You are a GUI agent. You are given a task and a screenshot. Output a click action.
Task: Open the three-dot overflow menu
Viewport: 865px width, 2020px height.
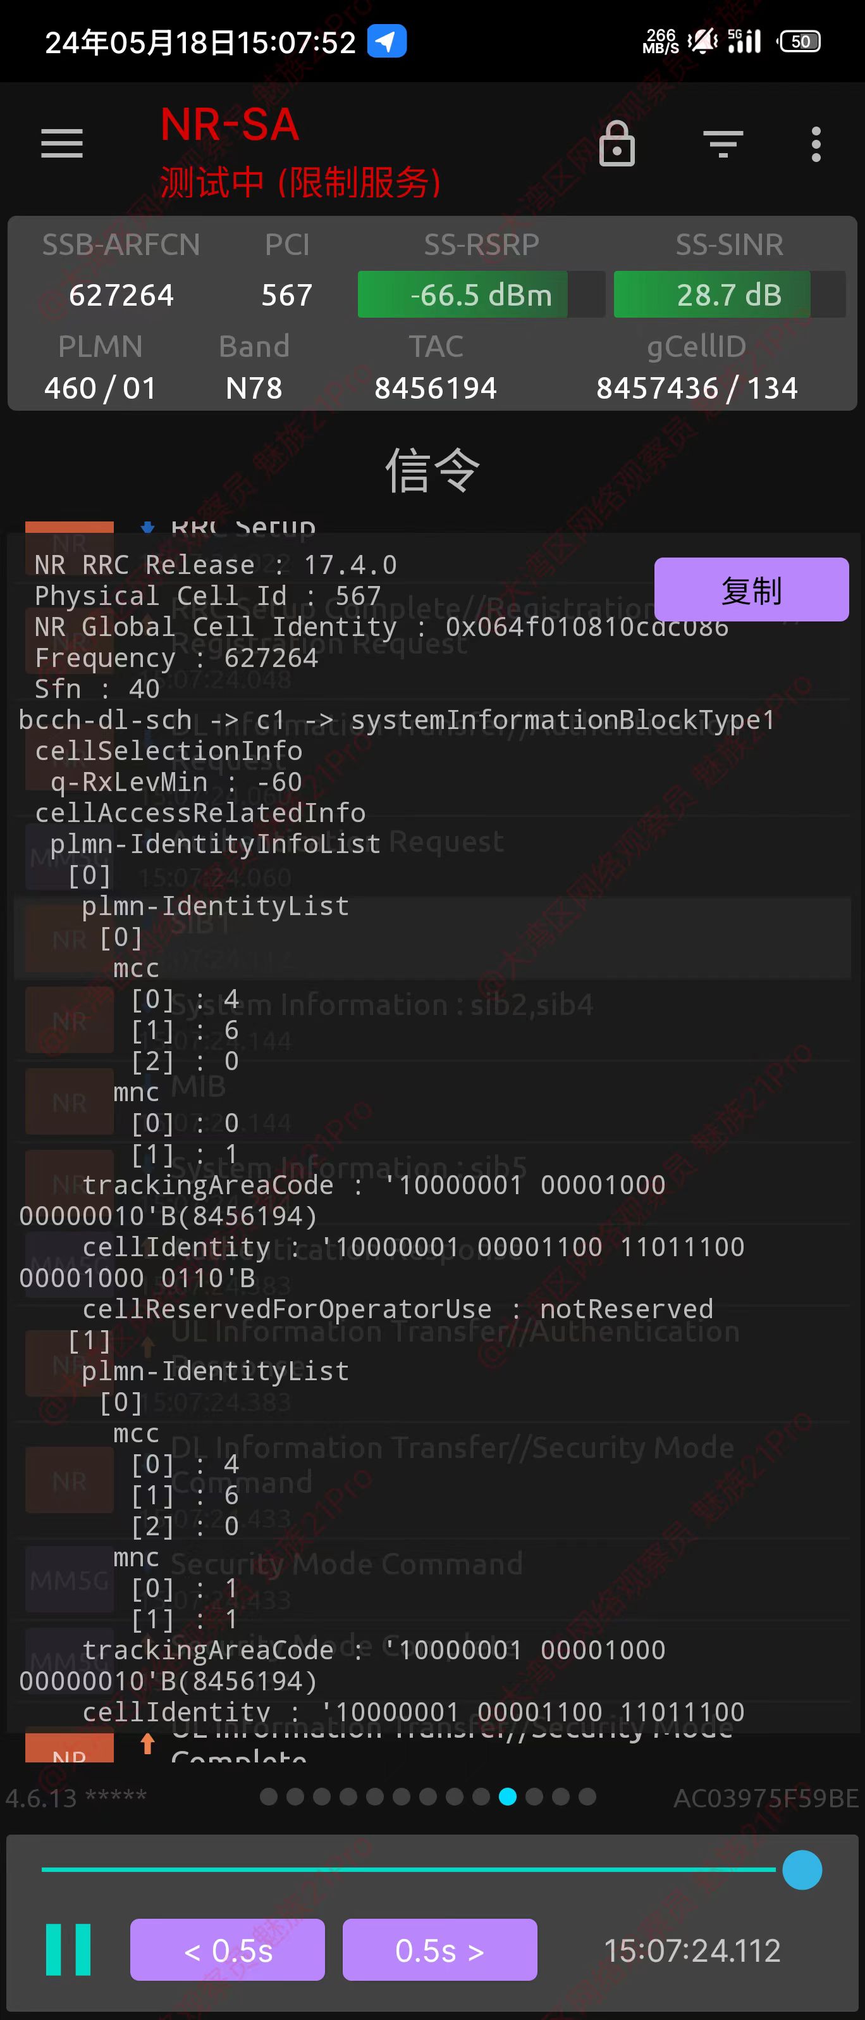pos(816,144)
